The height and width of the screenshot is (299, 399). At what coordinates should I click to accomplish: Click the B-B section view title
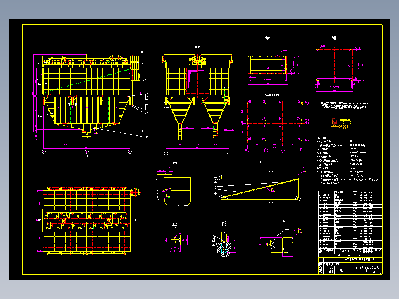[x=198, y=47]
